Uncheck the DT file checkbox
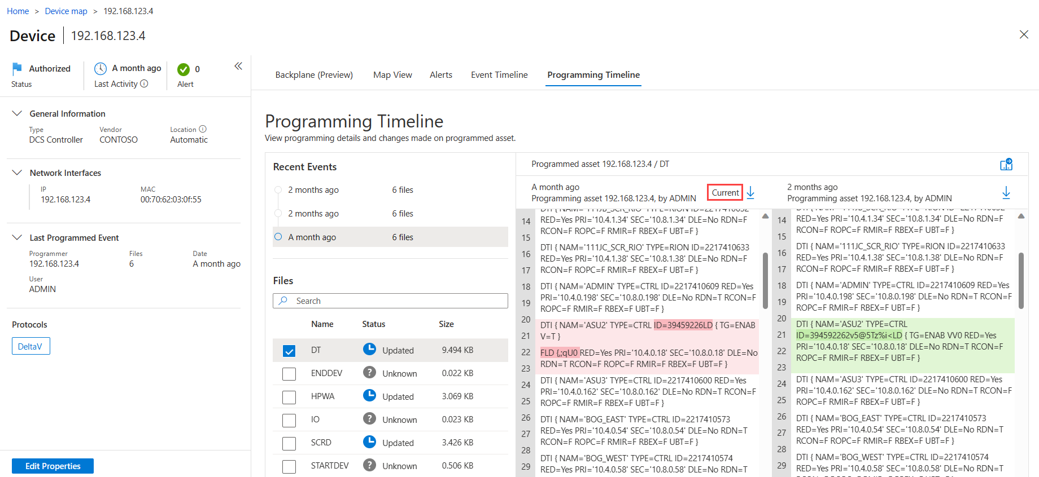The height and width of the screenshot is (477, 1039). [x=289, y=351]
